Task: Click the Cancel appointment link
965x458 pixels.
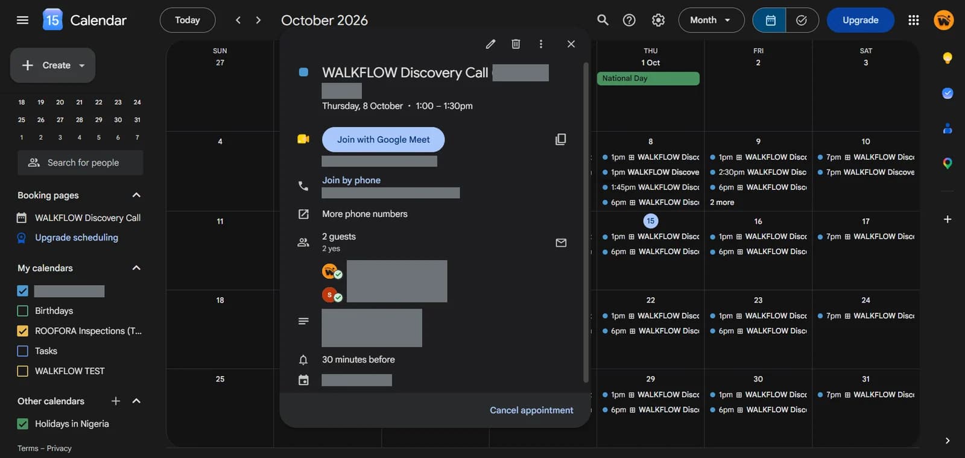Action: click(531, 410)
